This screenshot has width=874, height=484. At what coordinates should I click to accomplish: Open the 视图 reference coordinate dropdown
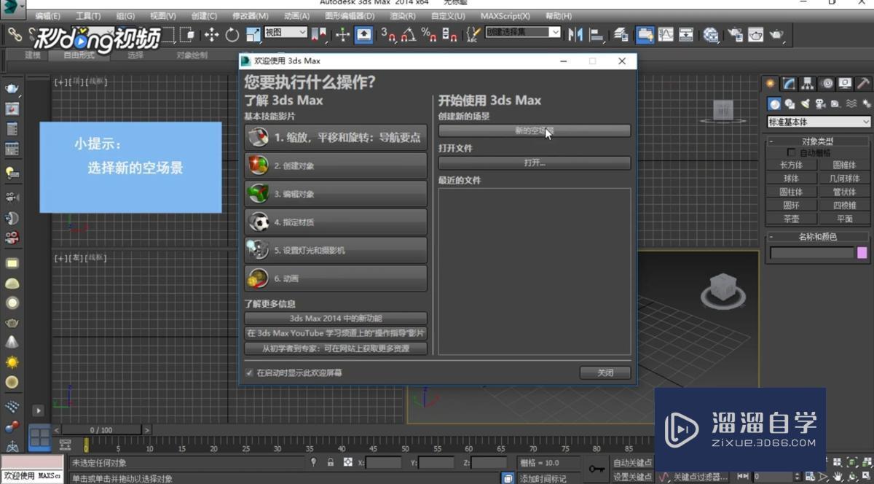click(x=285, y=32)
